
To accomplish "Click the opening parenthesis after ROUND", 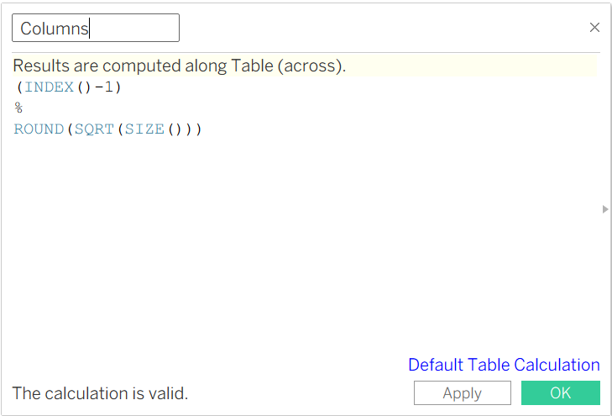I will coord(69,129).
